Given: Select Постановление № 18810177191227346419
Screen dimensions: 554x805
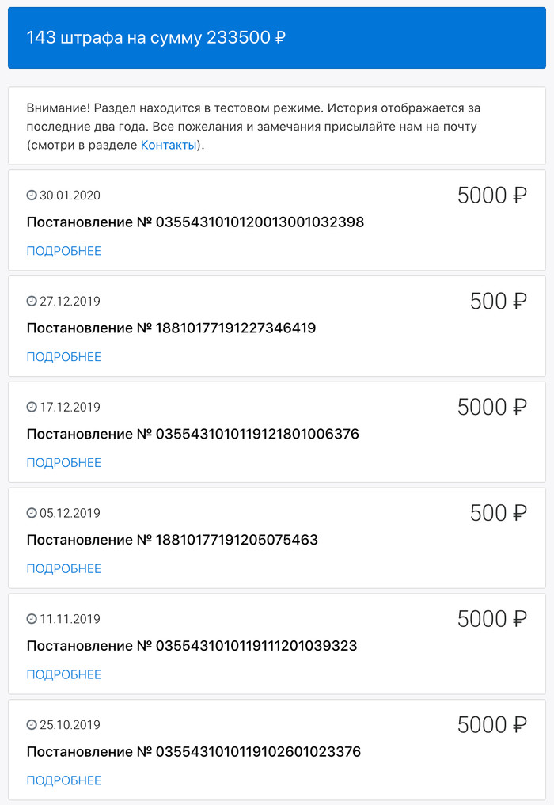Looking at the screenshot, I should tap(171, 328).
